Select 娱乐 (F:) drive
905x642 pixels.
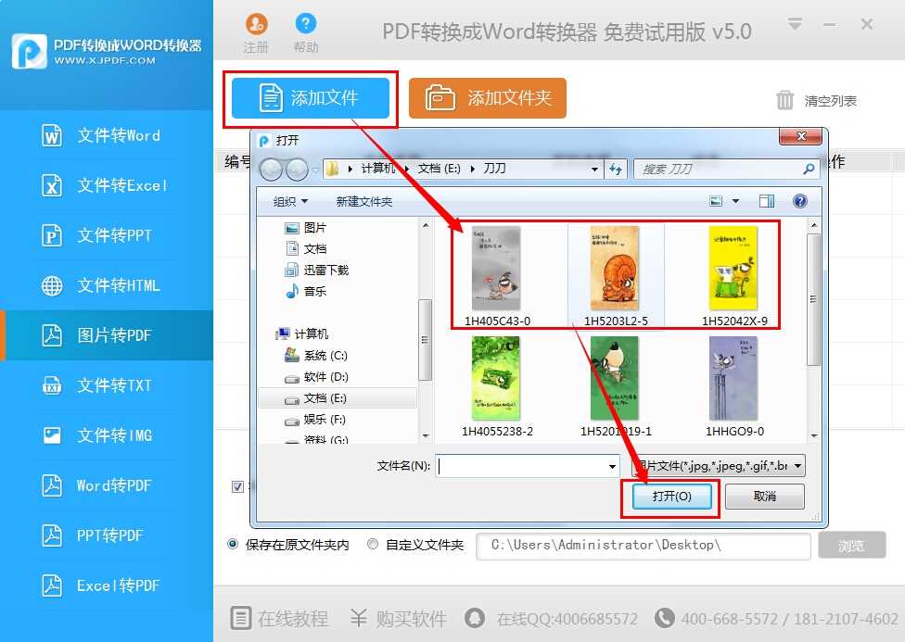tap(315, 420)
